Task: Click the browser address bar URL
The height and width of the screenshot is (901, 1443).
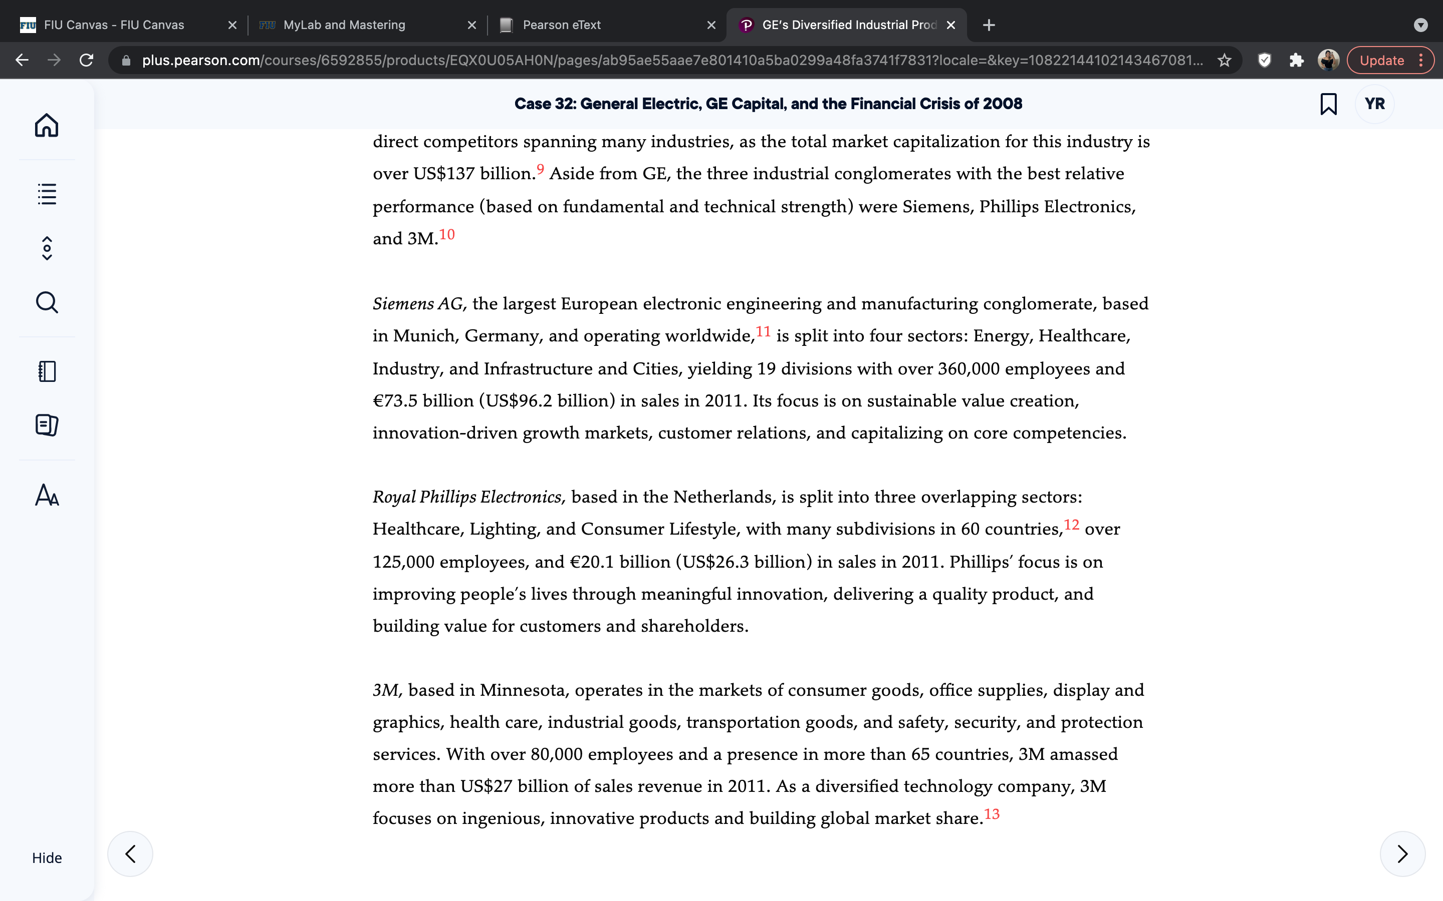Action: [672, 60]
